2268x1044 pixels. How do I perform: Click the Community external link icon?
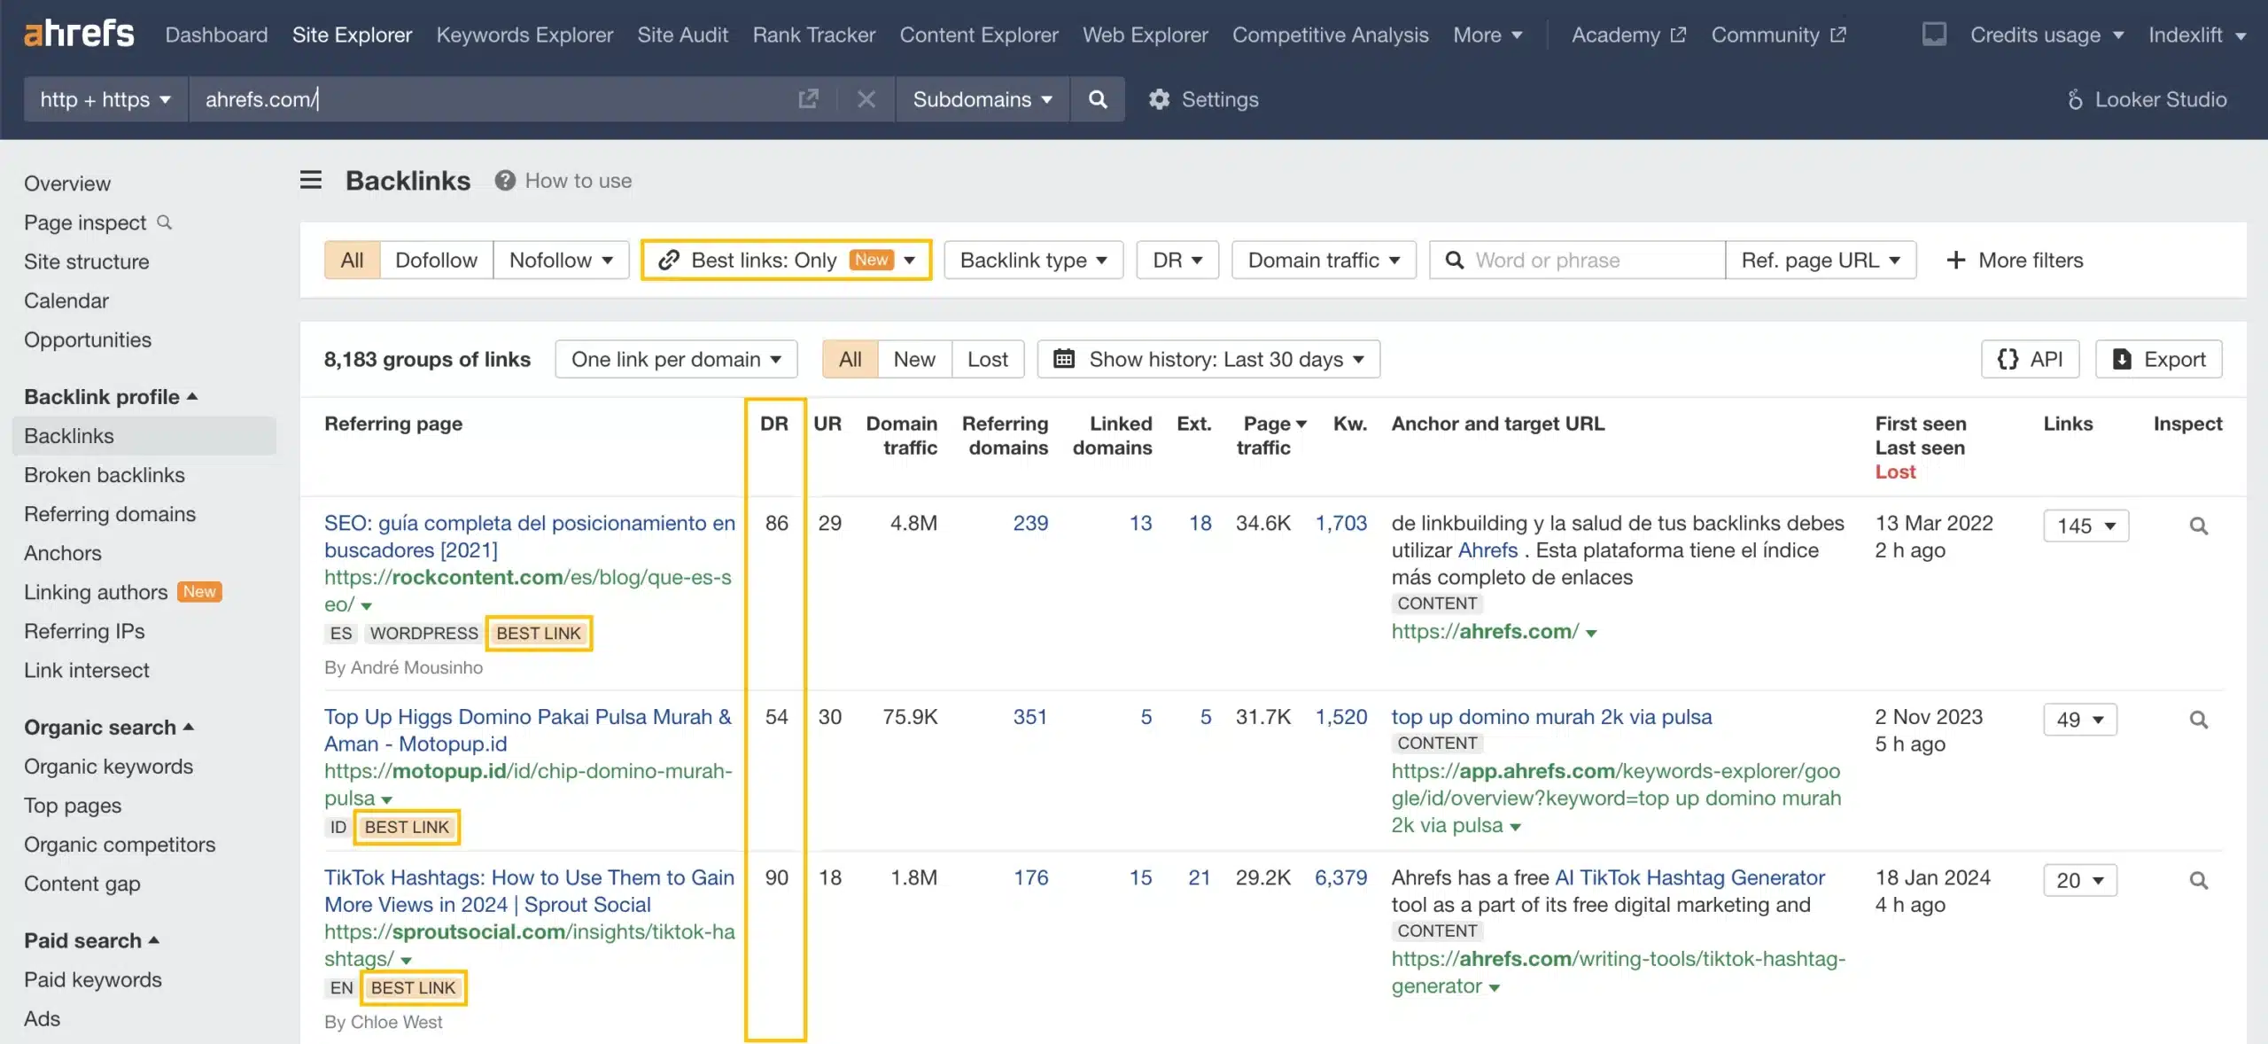[1838, 35]
